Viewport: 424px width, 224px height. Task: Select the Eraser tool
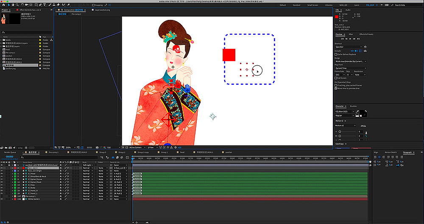58,5
